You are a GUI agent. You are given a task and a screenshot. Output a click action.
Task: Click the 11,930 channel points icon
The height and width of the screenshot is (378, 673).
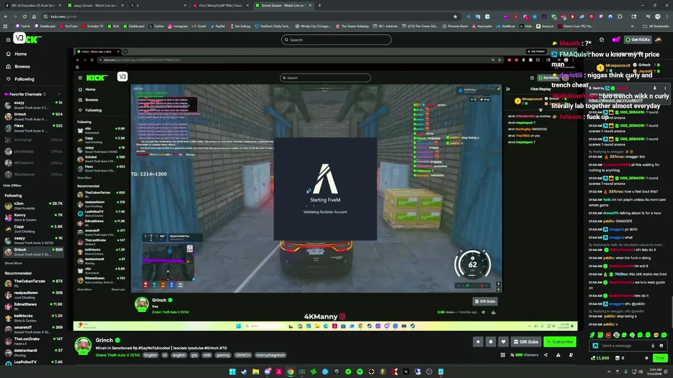593,358
